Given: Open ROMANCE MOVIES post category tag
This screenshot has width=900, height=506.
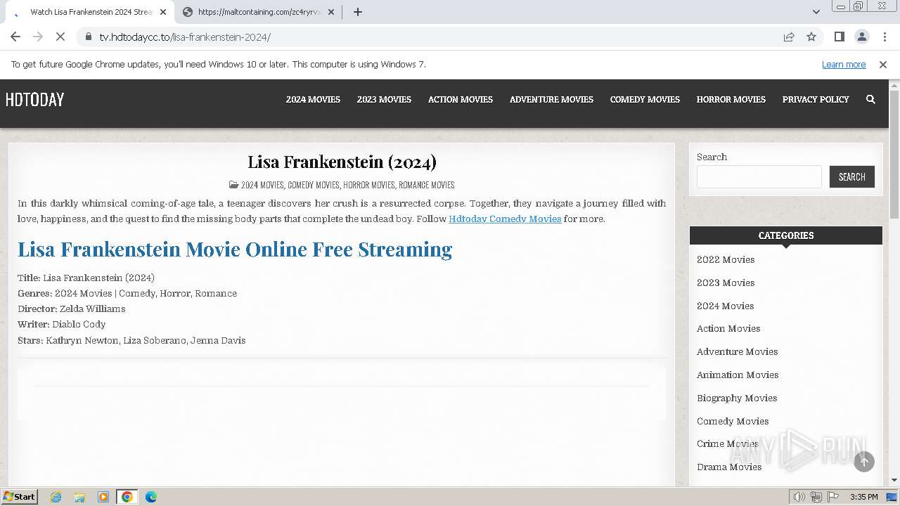Looking at the screenshot, I should click(427, 186).
